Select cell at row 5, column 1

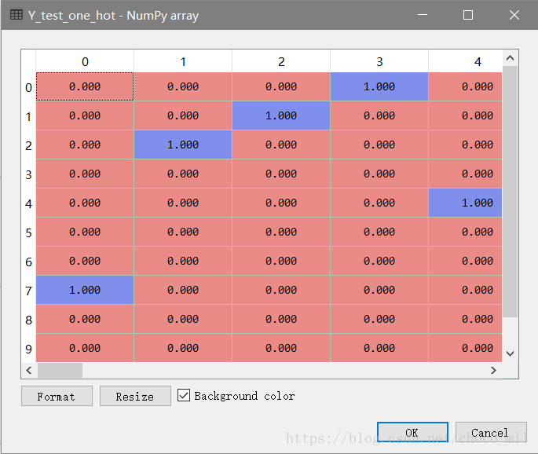coord(183,232)
